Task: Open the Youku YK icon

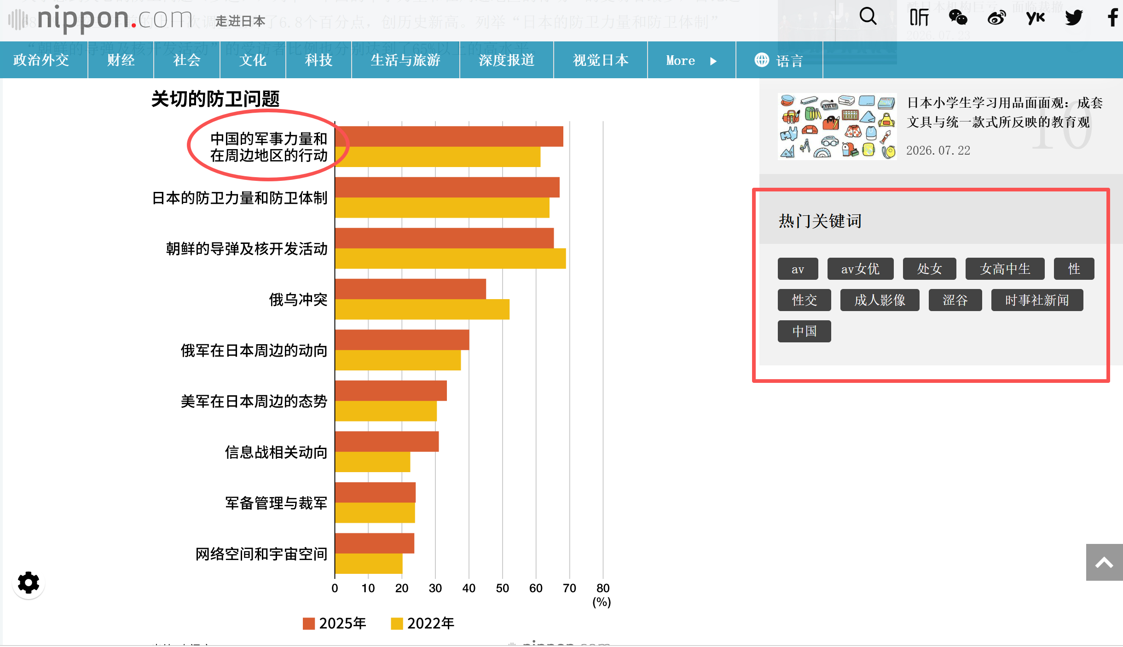Action: pyautogui.click(x=1035, y=18)
